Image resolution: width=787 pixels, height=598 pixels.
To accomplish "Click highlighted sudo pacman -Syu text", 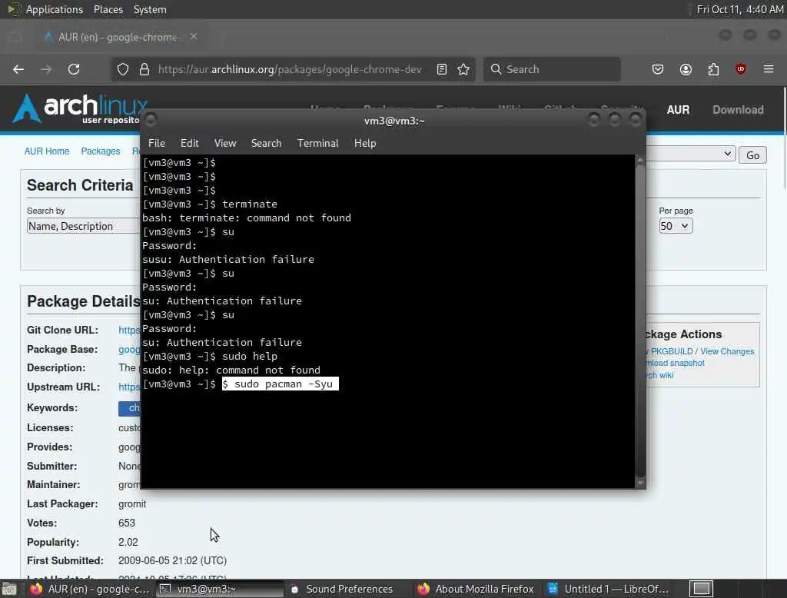I will click(x=280, y=384).
